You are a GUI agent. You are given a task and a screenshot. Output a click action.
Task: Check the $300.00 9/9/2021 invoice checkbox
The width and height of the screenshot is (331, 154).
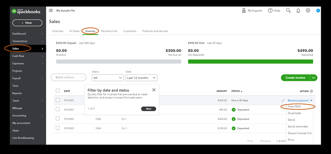click(x=58, y=100)
